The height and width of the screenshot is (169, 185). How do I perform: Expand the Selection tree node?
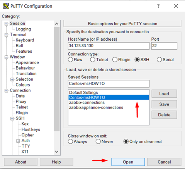click(12, 79)
